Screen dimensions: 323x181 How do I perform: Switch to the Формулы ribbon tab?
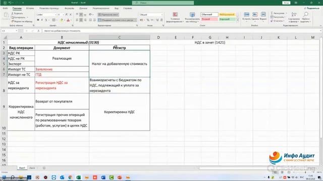pos(69,9)
